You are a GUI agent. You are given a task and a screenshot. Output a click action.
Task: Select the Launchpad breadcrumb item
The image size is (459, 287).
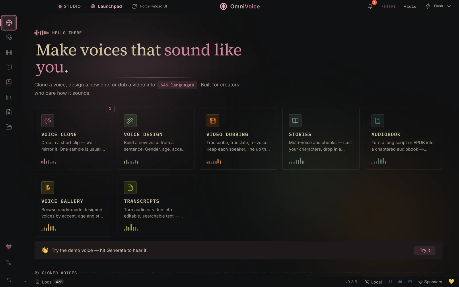point(106,6)
